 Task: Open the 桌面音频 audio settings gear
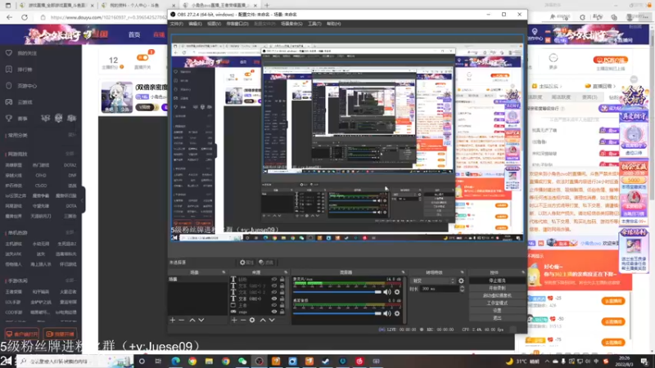point(397,313)
